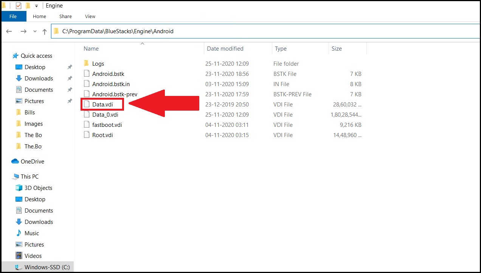Open Documents under This PC

click(x=39, y=210)
